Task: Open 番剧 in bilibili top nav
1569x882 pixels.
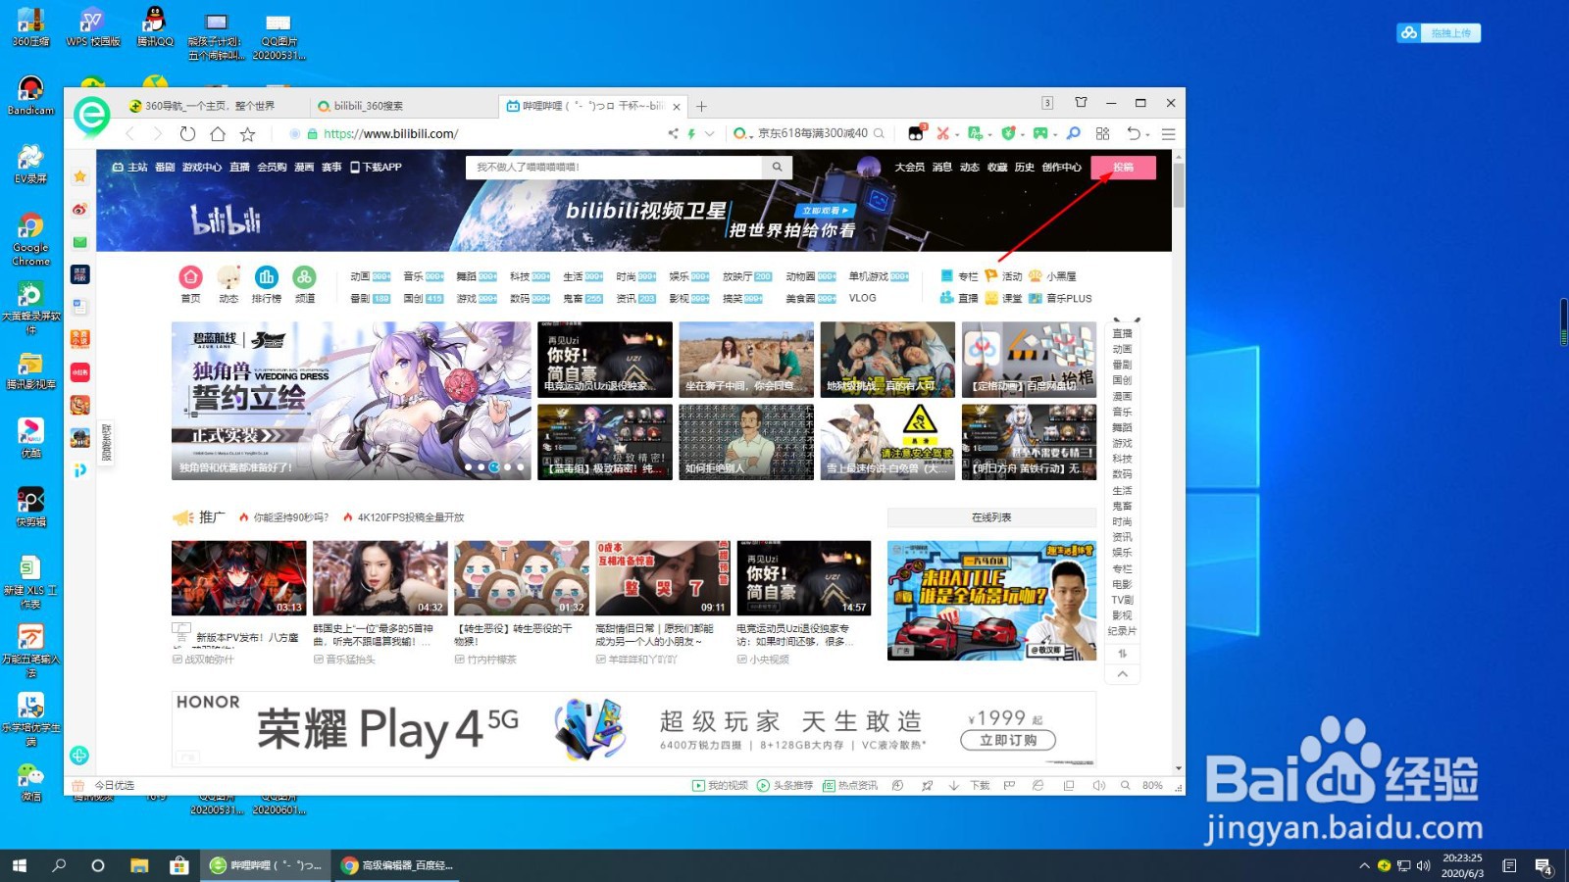Action: (165, 168)
